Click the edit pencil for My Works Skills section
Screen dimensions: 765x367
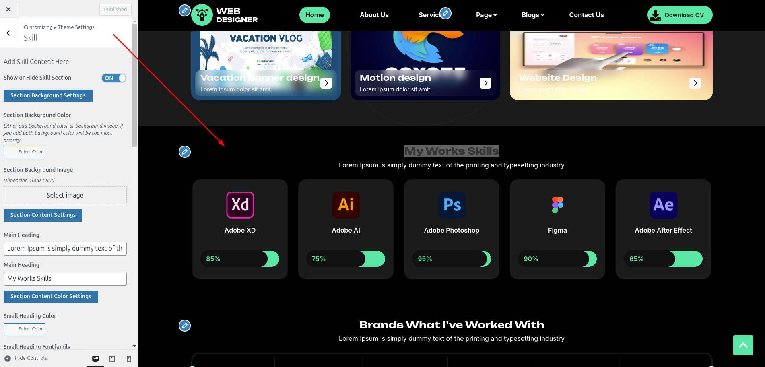(x=185, y=152)
